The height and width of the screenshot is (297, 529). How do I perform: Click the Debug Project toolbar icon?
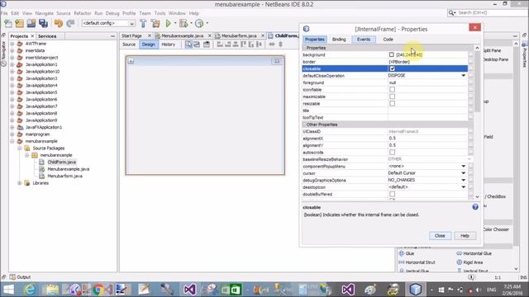(x=183, y=23)
